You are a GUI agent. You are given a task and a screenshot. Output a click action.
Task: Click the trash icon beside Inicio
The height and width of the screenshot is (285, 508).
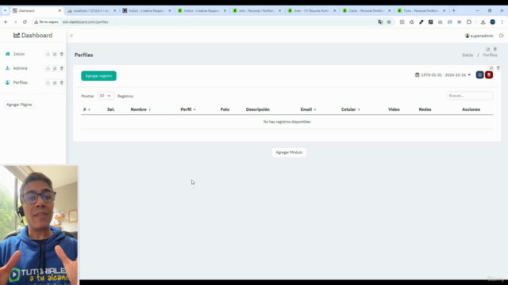[62, 55]
